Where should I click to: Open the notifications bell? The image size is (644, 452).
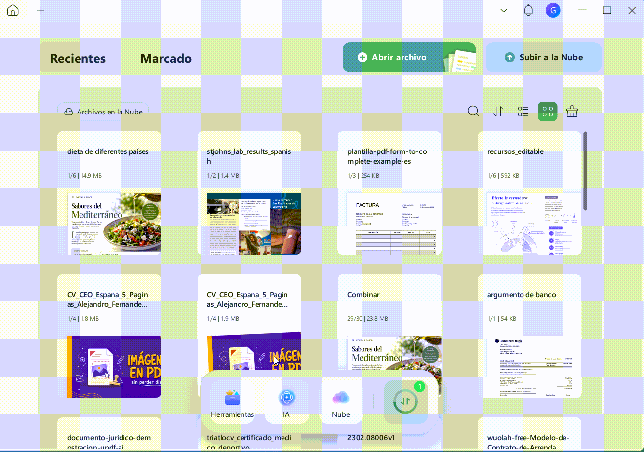point(528,10)
